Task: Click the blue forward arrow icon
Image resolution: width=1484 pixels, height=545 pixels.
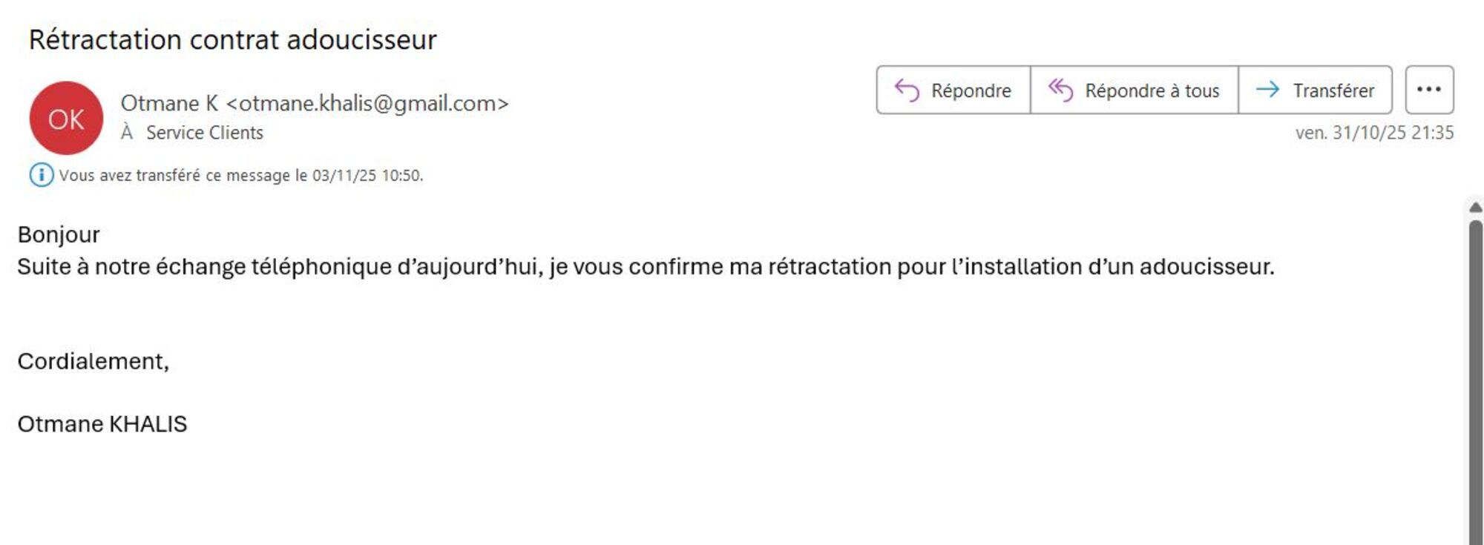Action: click(x=1267, y=90)
